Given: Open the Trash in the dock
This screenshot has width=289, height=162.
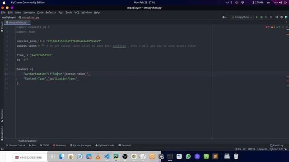Looking at the screenshot, I should [236, 157].
